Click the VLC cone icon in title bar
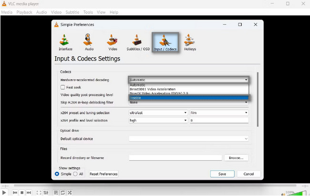Screen dimensions: 310x196 4,3
